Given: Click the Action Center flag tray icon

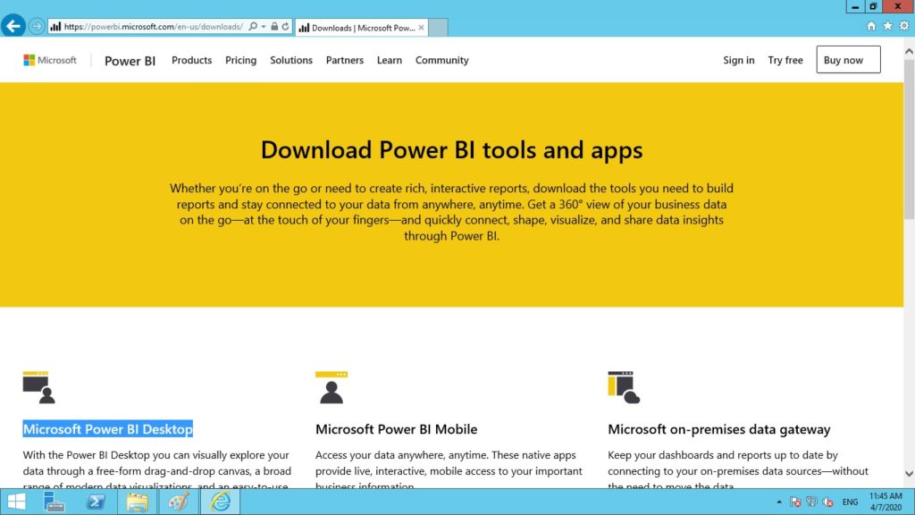Looking at the screenshot, I should (794, 502).
